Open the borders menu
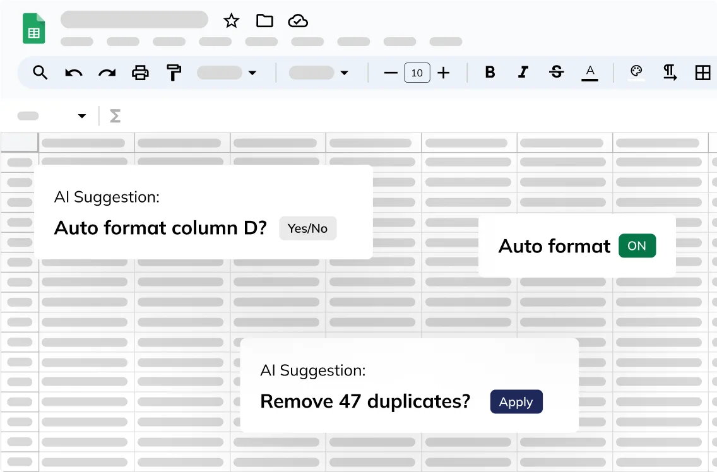 coord(703,73)
